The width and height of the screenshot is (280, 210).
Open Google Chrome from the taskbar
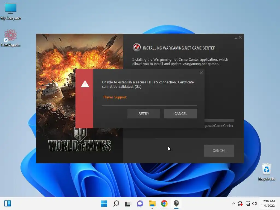point(164,203)
